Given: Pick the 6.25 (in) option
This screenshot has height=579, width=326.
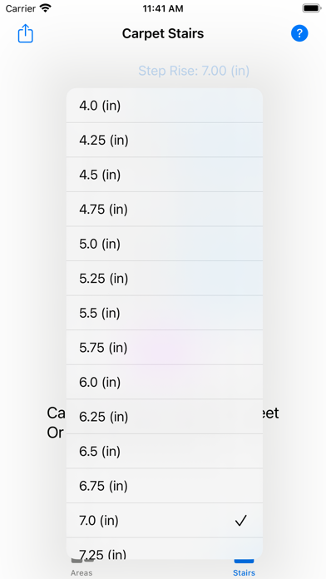Looking at the screenshot, I should [165, 417].
